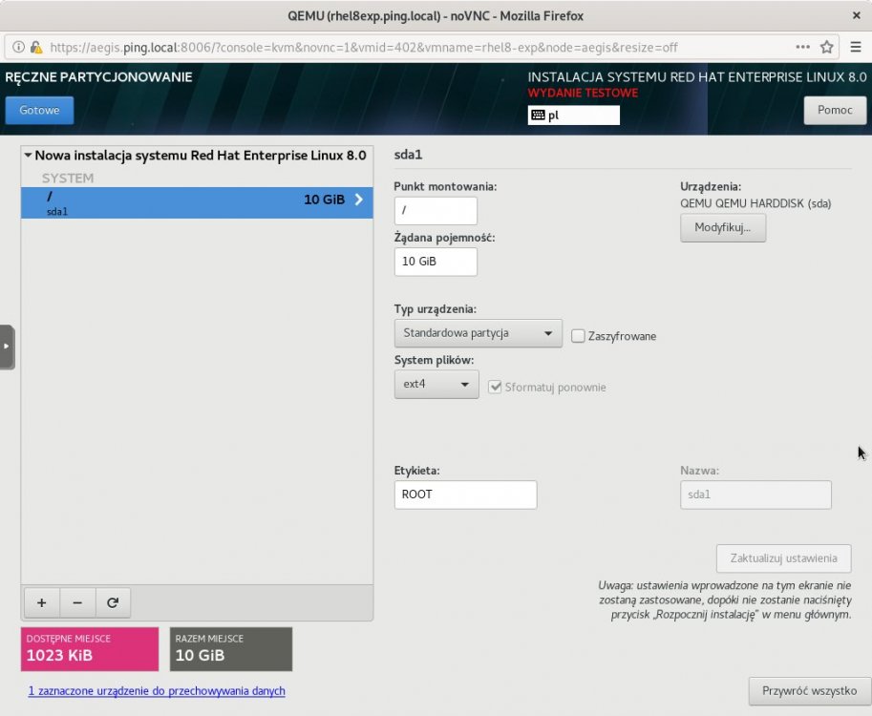
Task: Toggle the Sformatuj ponownie checkbox
Action: (495, 387)
